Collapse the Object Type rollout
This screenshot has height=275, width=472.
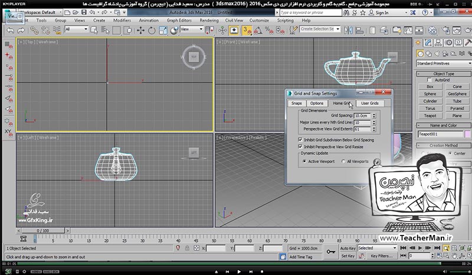click(444, 74)
